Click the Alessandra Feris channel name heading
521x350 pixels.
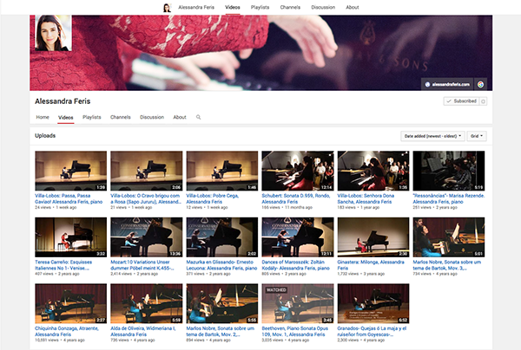click(63, 101)
